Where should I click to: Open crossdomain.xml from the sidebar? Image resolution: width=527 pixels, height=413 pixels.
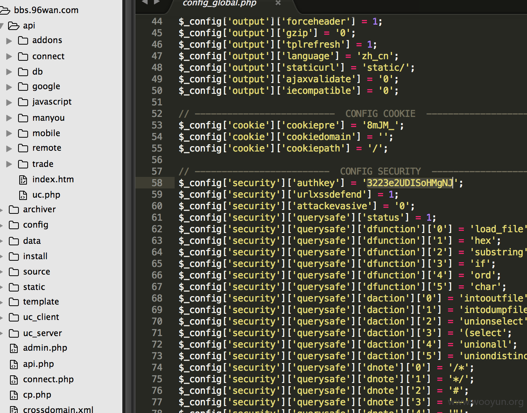point(58,410)
